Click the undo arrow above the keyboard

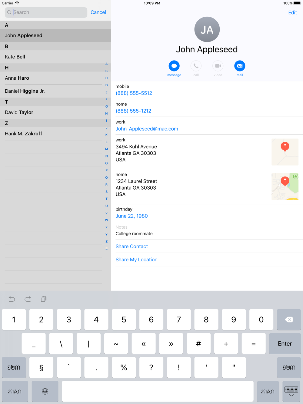click(x=12, y=299)
